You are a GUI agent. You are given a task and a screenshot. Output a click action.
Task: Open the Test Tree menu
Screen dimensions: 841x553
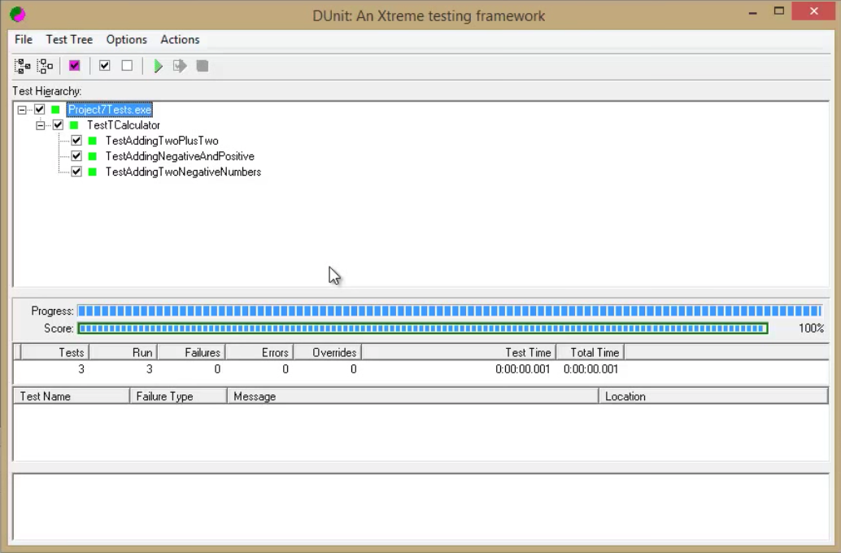[69, 39]
